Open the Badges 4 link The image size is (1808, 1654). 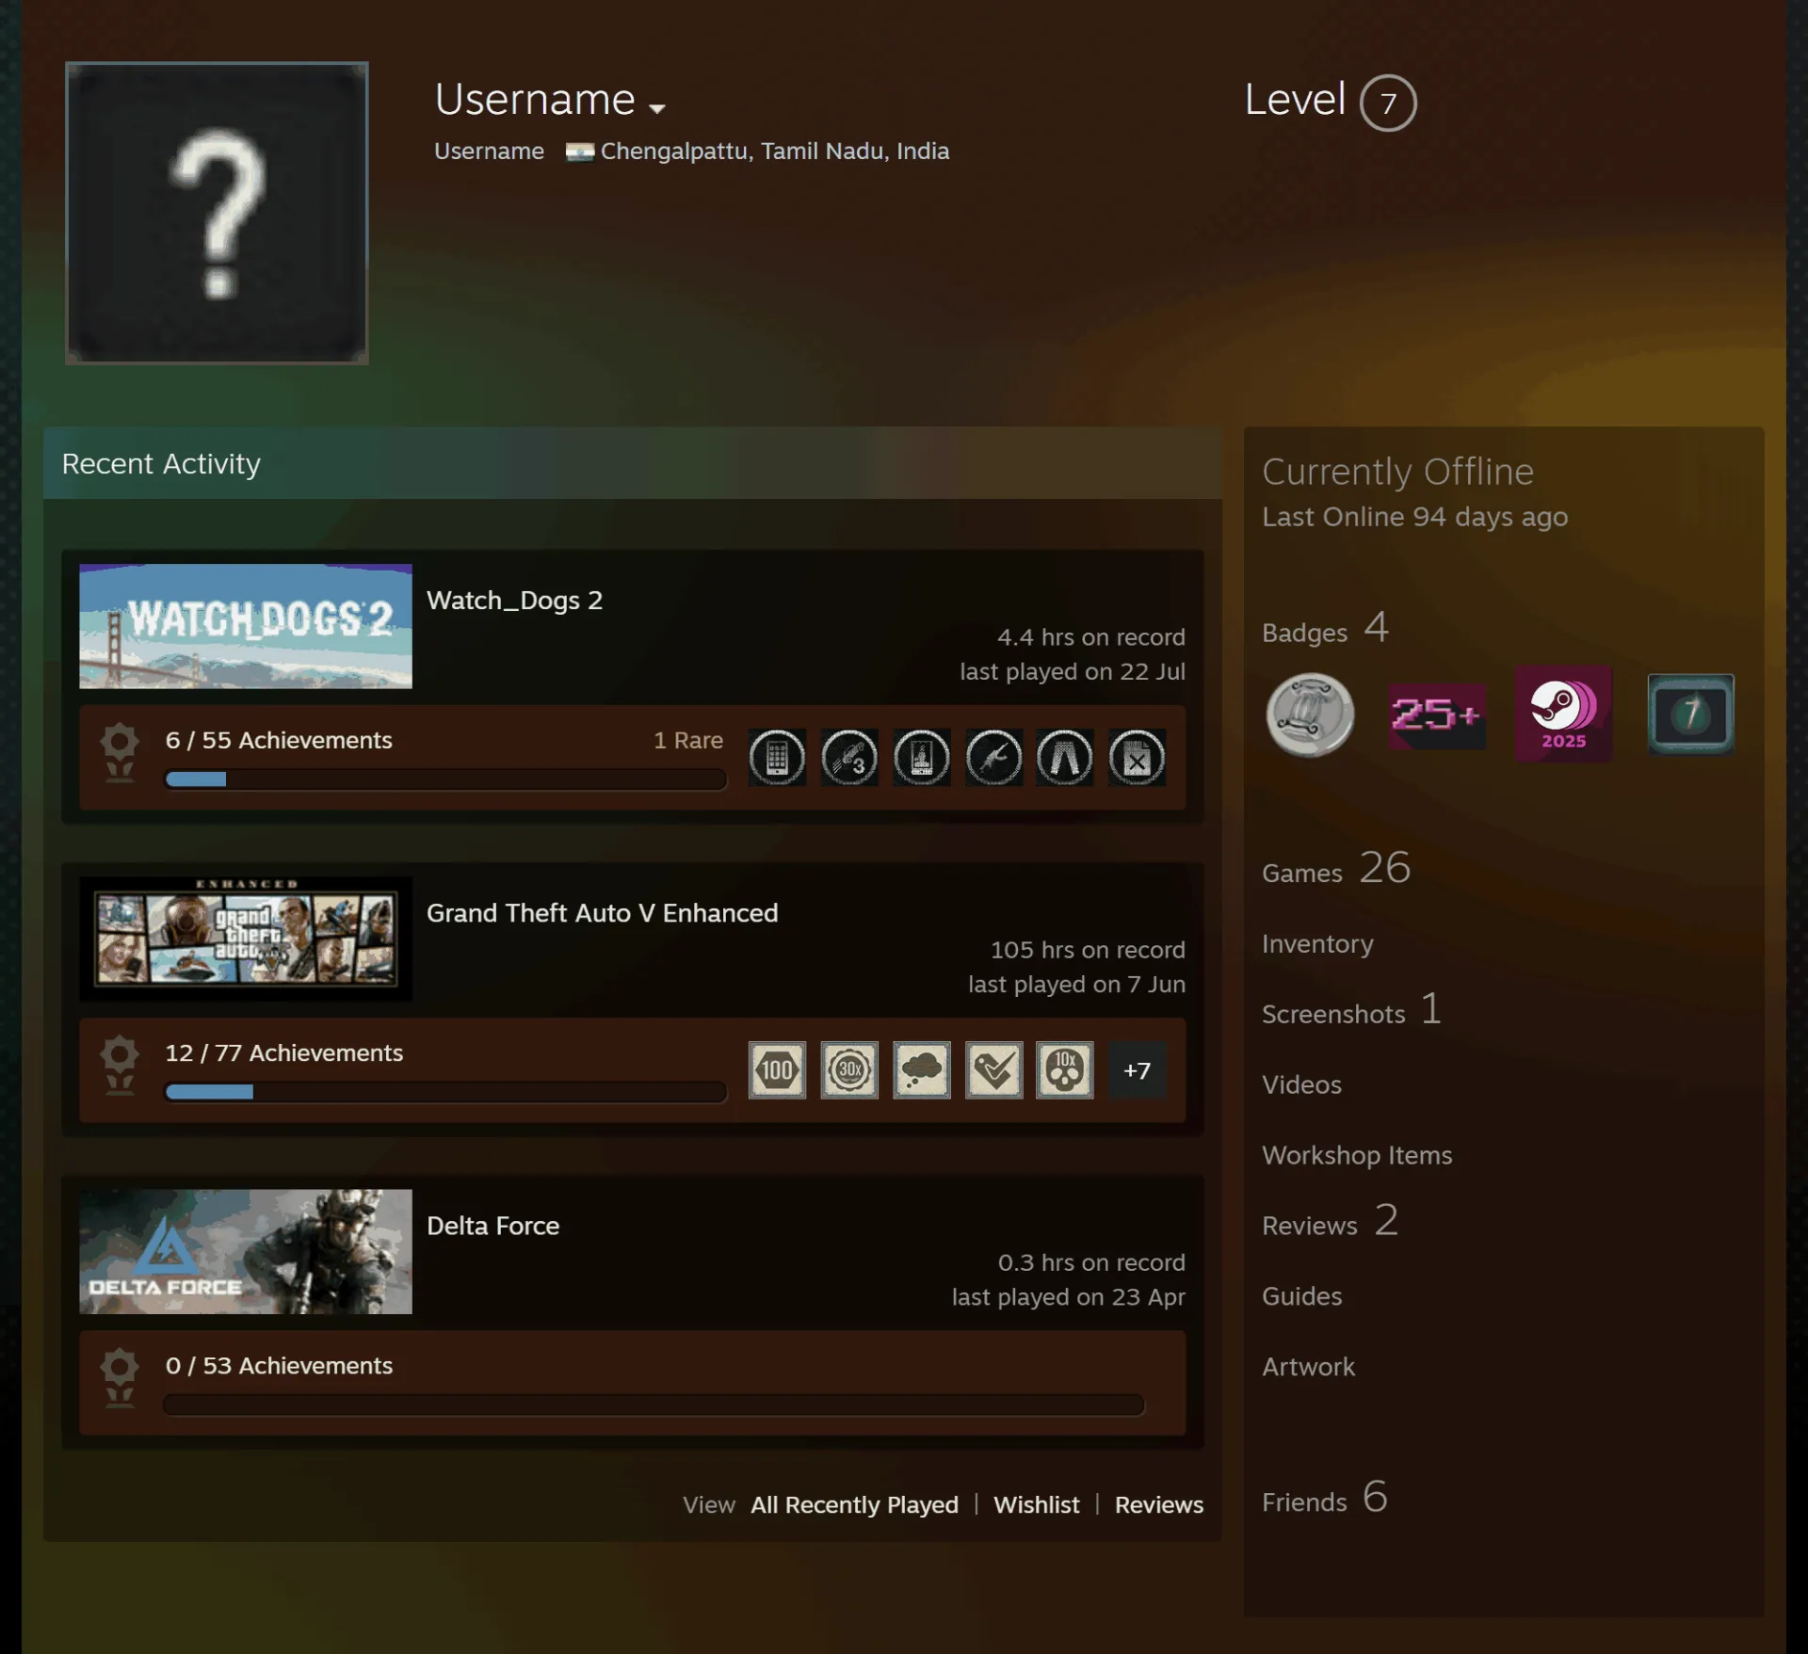tap(1325, 629)
